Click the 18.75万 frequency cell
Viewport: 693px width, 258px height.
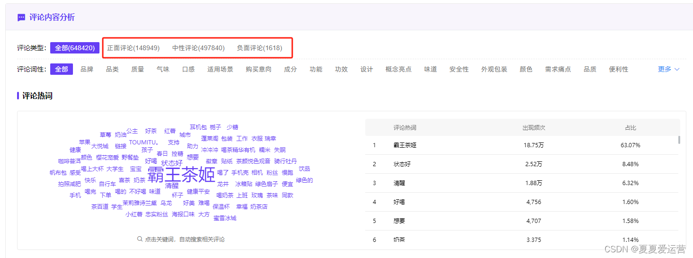click(x=534, y=145)
